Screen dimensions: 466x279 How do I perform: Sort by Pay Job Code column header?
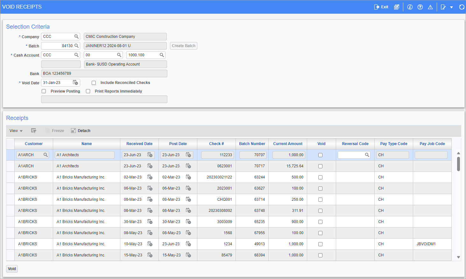pyautogui.click(x=432, y=144)
